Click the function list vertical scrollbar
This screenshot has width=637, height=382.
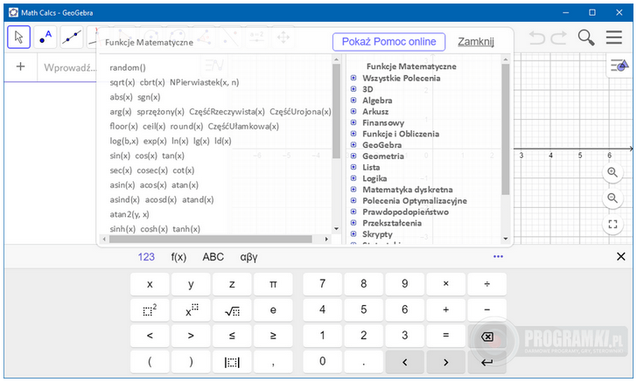[336, 111]
